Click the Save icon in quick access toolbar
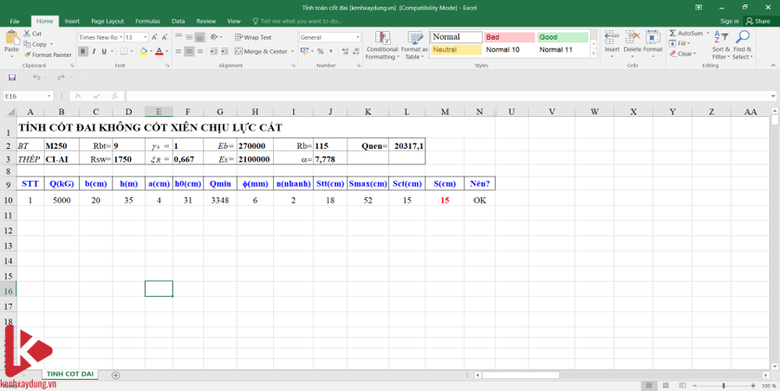The width and height of the screenshot is (780, 391). click(11, 78)
